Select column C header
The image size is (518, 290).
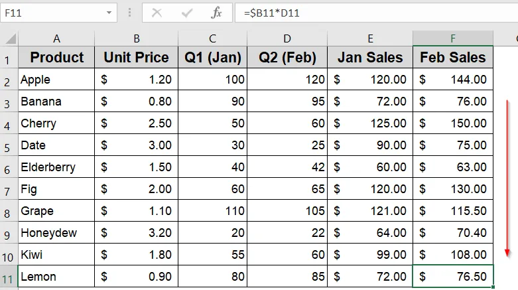click(x=212, y=38)
